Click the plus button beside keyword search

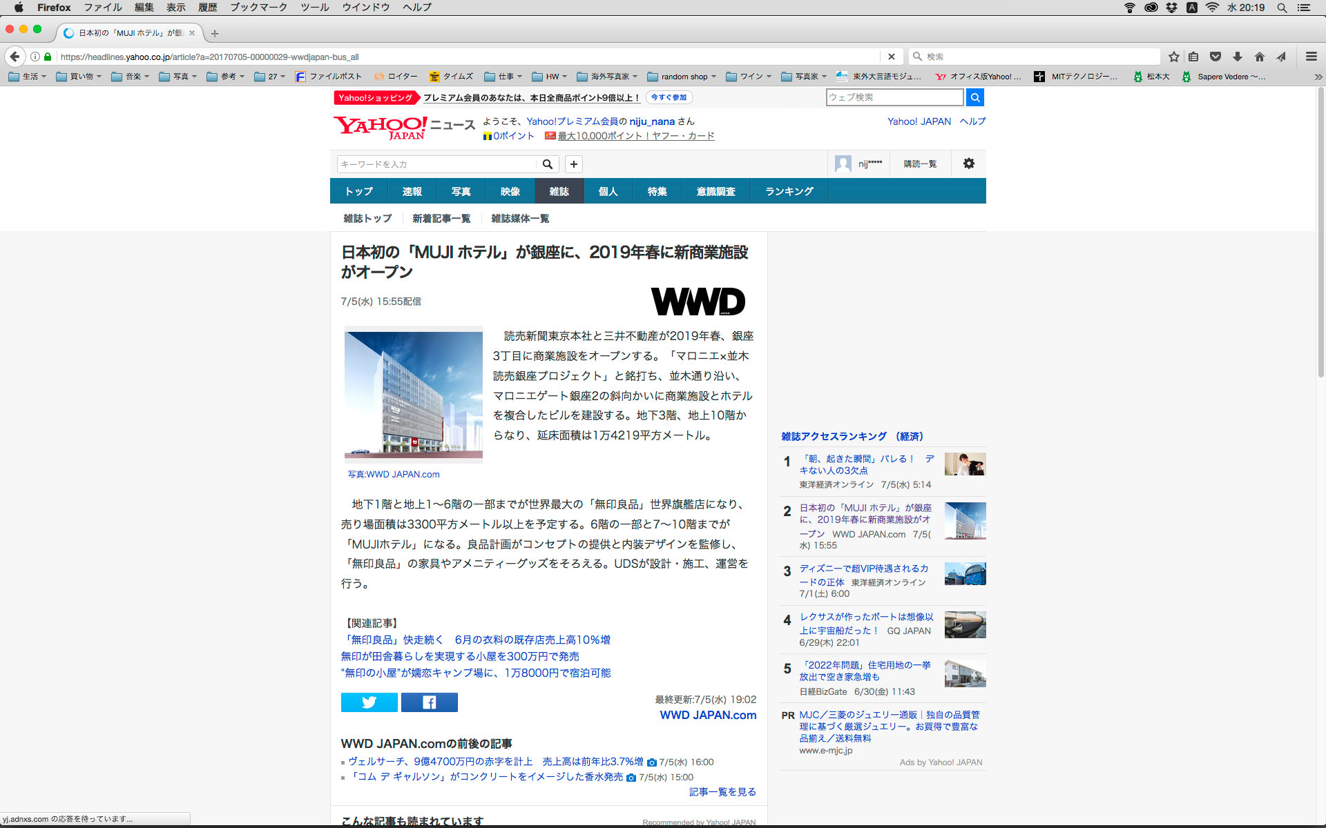(573, 164)
